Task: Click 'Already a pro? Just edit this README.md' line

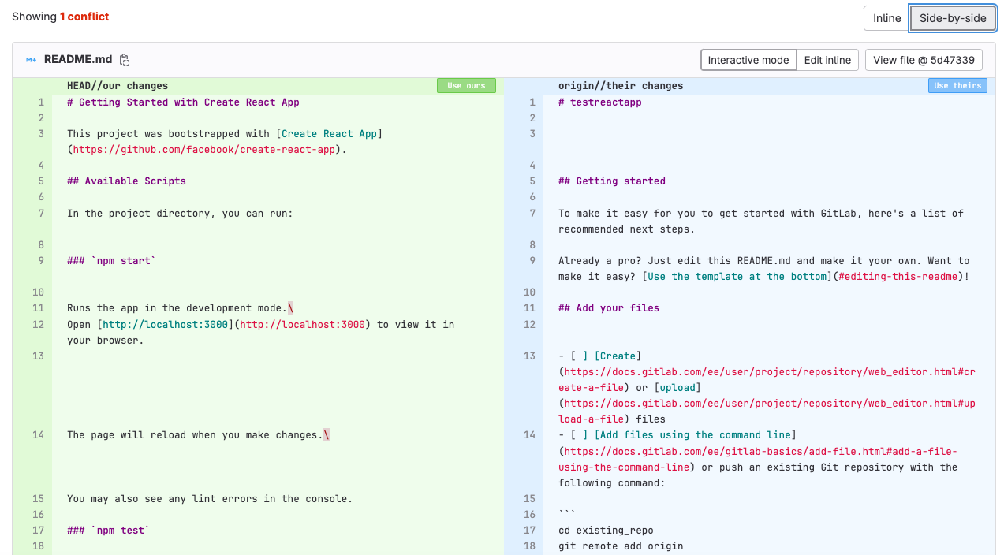Action: (x=763, y=268)
